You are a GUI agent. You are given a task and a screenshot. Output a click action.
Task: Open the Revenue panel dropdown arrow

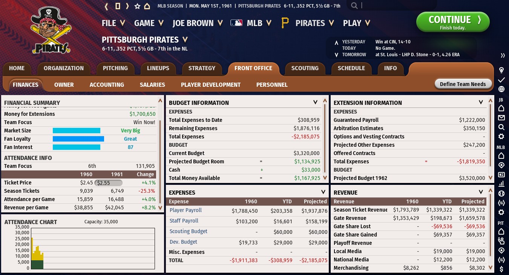point(481,192)
